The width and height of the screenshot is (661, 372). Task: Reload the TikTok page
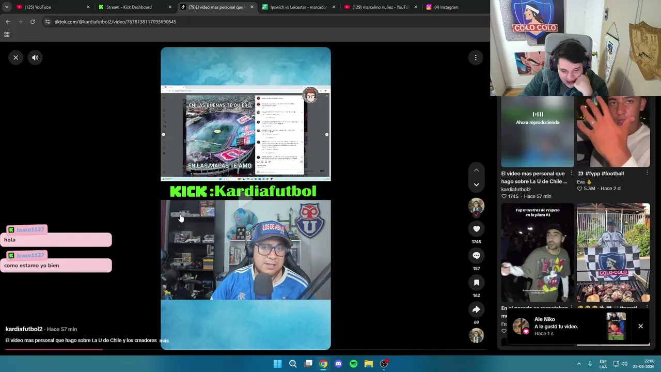point(33,22)
